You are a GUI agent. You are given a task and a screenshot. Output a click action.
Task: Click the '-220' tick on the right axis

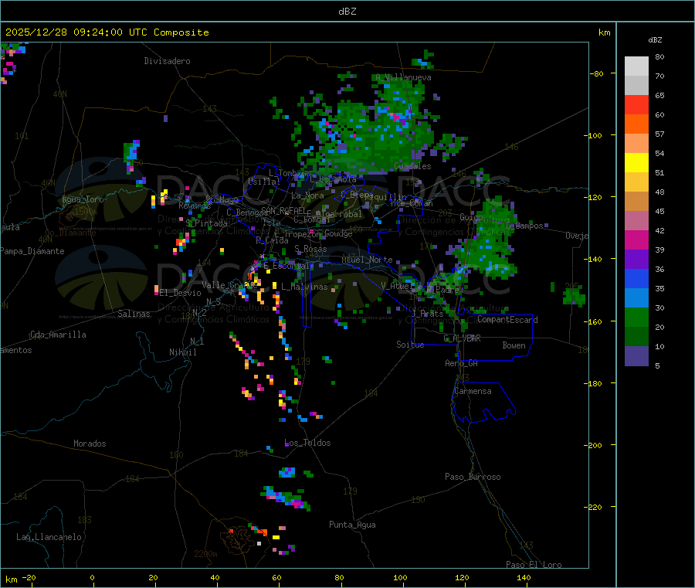coord(592,508)
